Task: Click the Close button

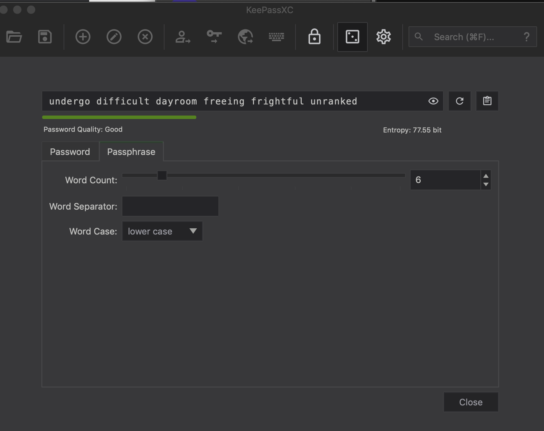Action: click(471, 402)
